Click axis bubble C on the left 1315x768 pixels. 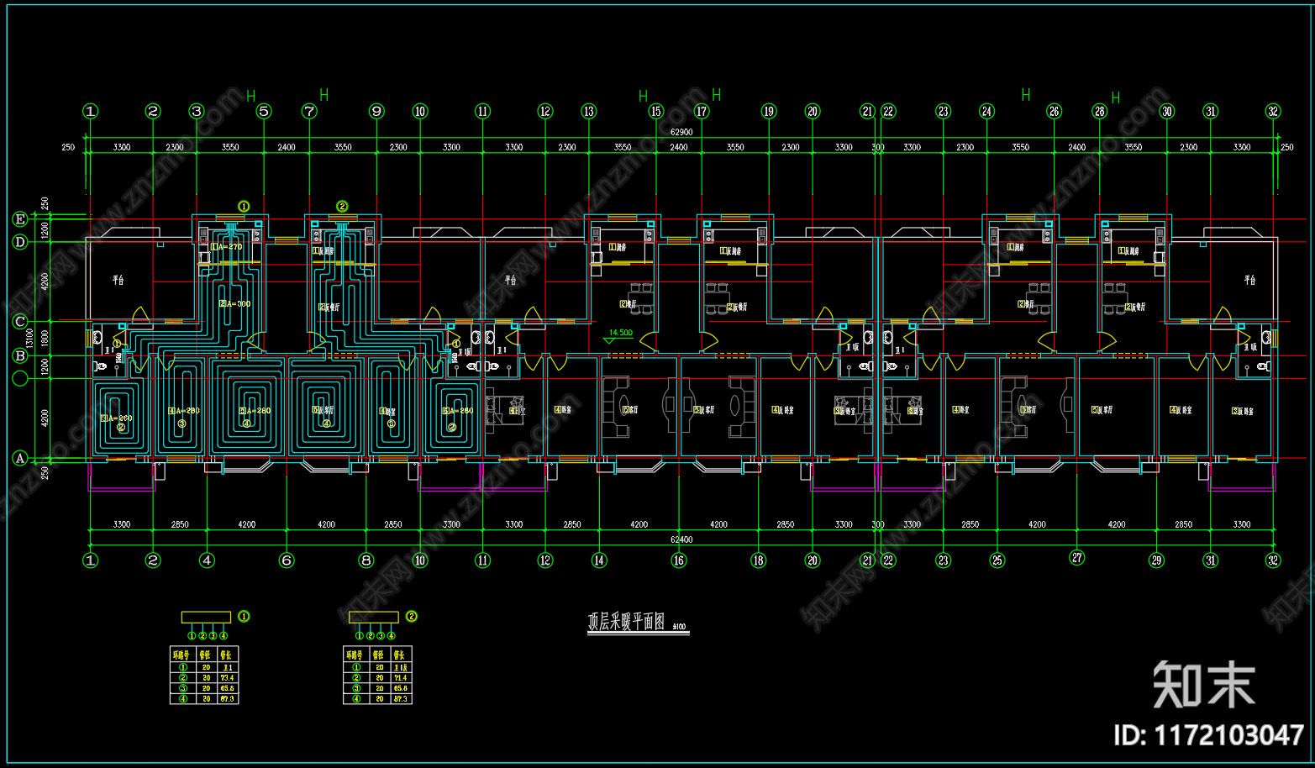click(x=20, y=322)
